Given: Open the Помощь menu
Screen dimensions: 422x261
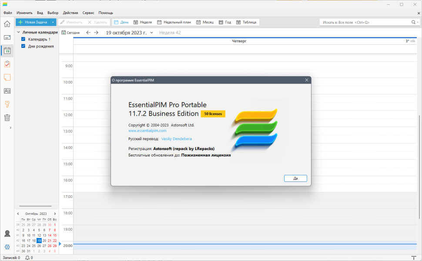Looking at the screenshot, I should point(105,13).
